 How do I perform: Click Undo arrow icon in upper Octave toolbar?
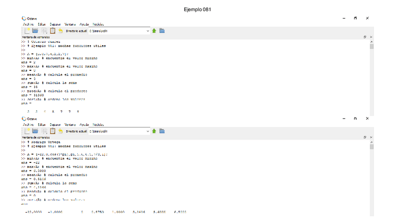(x=61, y=31)
